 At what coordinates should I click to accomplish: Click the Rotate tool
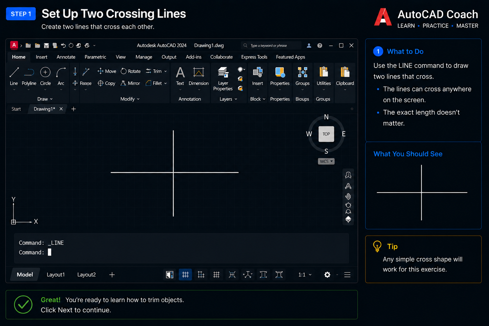click(131, 71)
